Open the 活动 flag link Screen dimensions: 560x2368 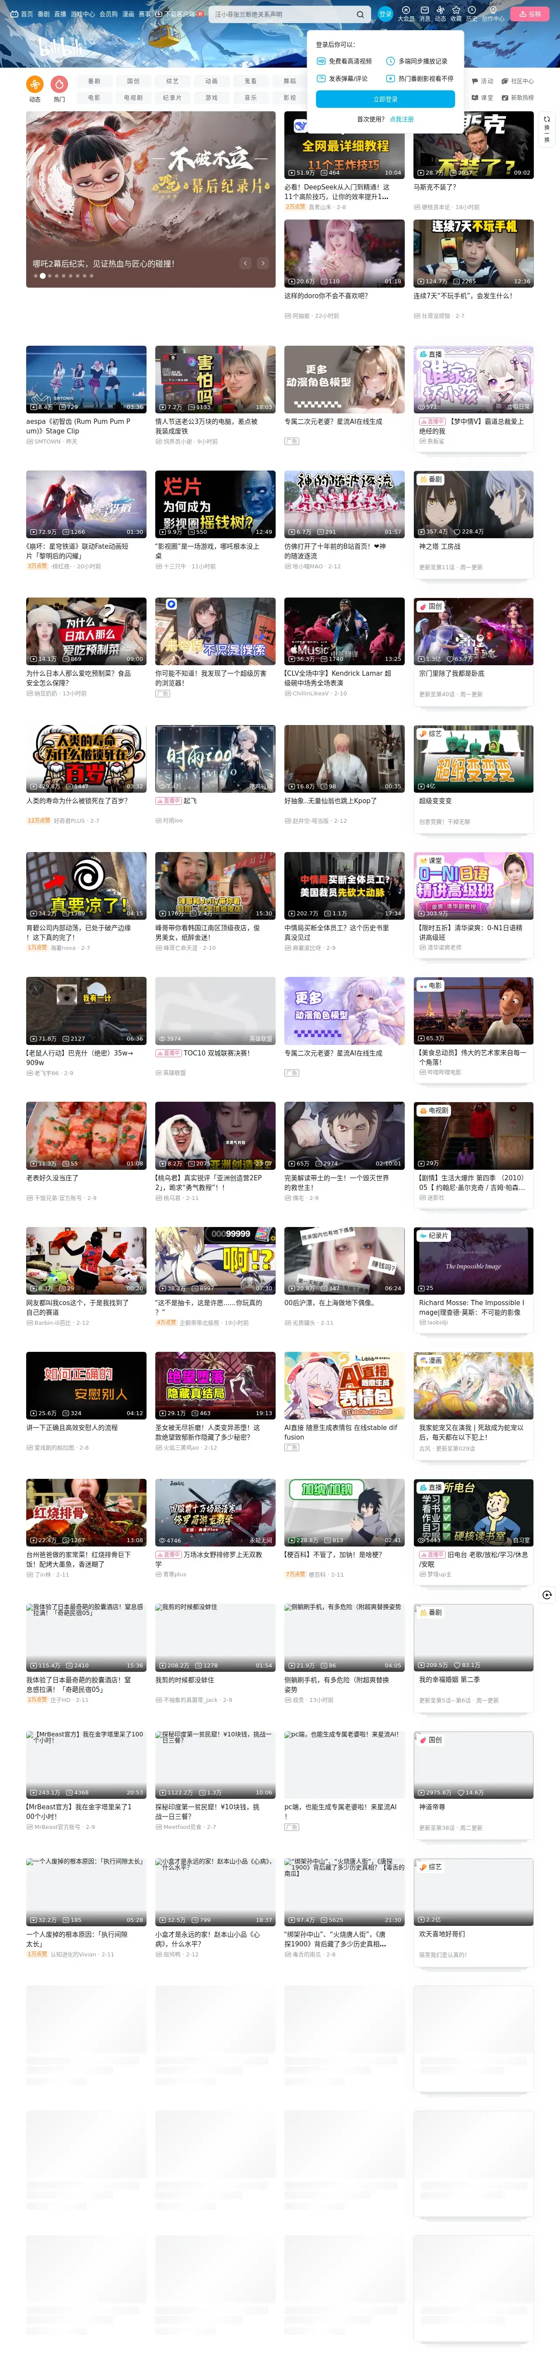(483, 81)
